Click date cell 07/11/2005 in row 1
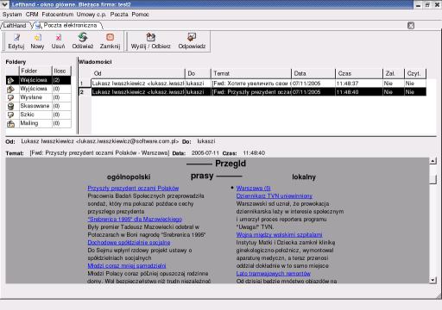 [x=313, y=84]
